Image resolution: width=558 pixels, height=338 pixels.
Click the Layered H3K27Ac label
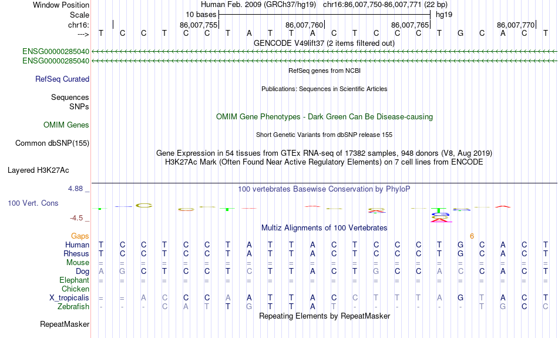coord(38,170)
